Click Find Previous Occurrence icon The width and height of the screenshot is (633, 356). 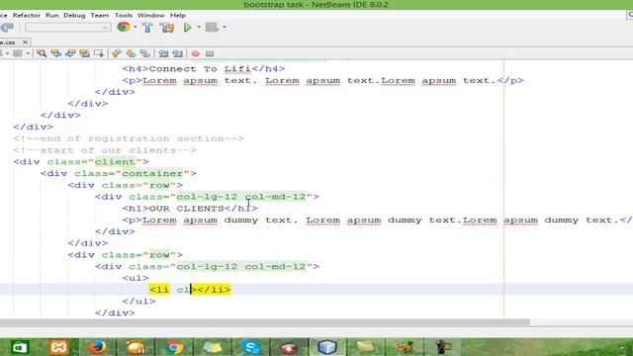point(55,53)
